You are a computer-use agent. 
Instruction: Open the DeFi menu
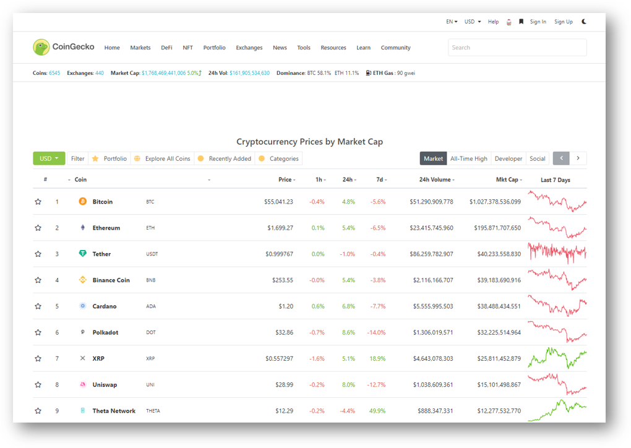[166, 48]
